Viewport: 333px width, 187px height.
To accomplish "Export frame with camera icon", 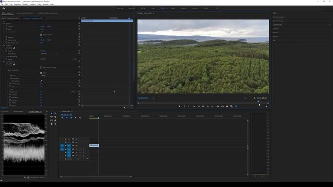I will (227, 106).
